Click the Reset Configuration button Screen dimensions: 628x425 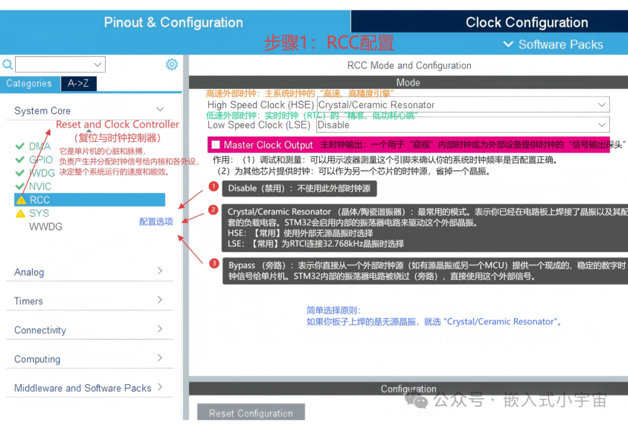coord(251,413)
